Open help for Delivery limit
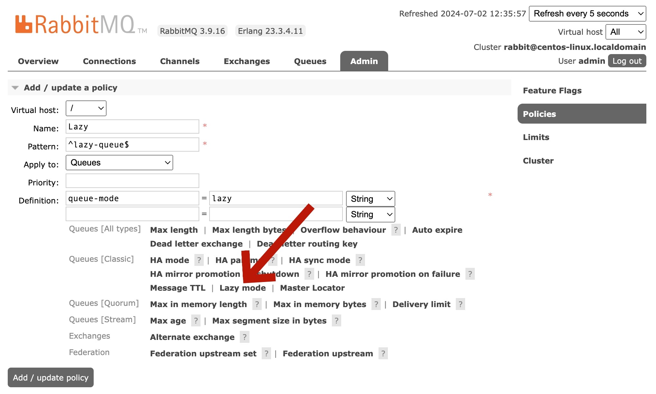 coord(460,304)
